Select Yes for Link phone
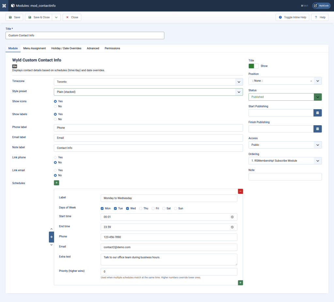This screenshot has height=302, width=334. (55, 157)
